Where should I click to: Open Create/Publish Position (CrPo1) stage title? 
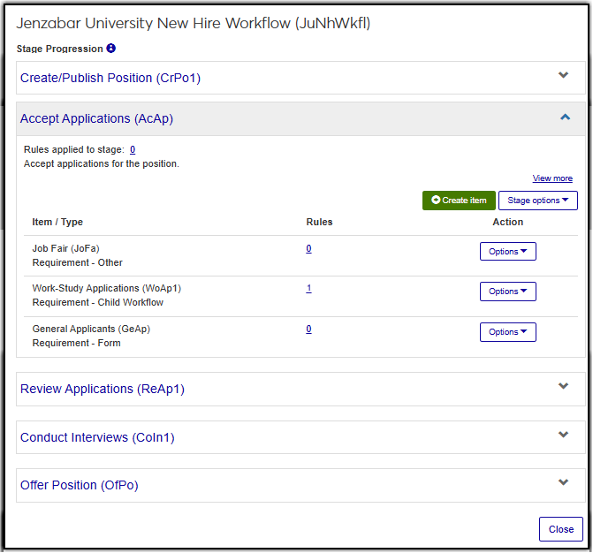110,78
